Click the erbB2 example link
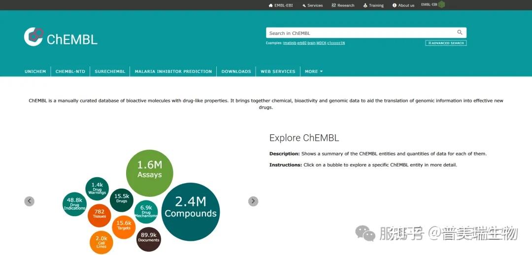Screen dimensions: 532x255 [301, 43]
